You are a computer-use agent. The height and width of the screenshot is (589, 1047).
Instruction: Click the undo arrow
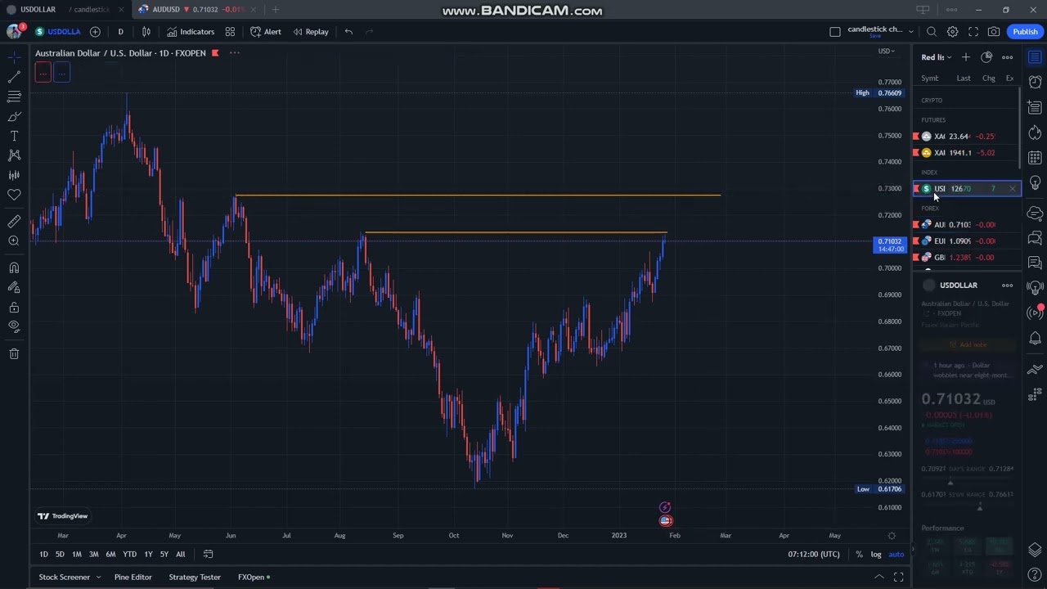coord(348,32)
